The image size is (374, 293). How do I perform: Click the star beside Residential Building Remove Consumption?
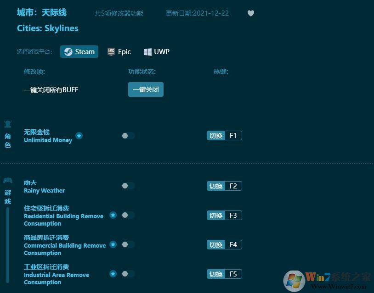click(113, 215)
